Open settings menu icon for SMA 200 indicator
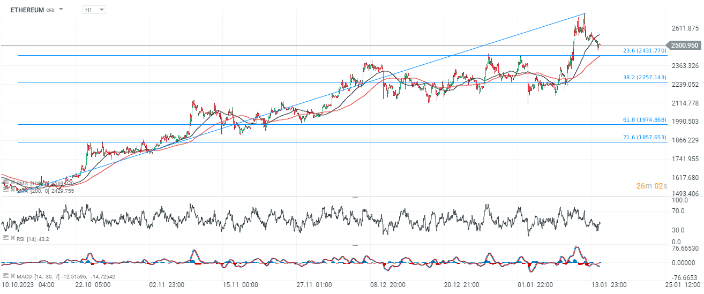 coord(5,190)
